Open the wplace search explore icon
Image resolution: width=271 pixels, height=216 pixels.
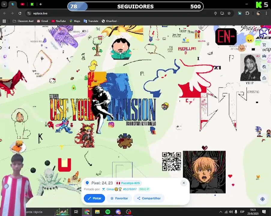click(x=264, y=67)
